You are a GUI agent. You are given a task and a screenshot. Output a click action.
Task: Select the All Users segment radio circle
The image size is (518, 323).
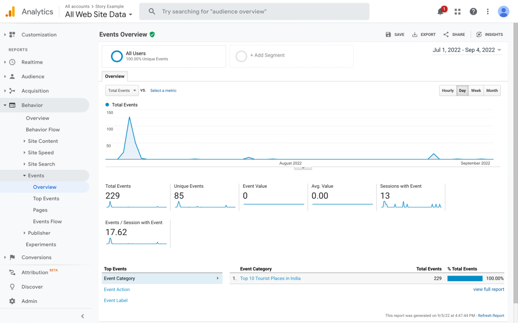tap(115, 56)
